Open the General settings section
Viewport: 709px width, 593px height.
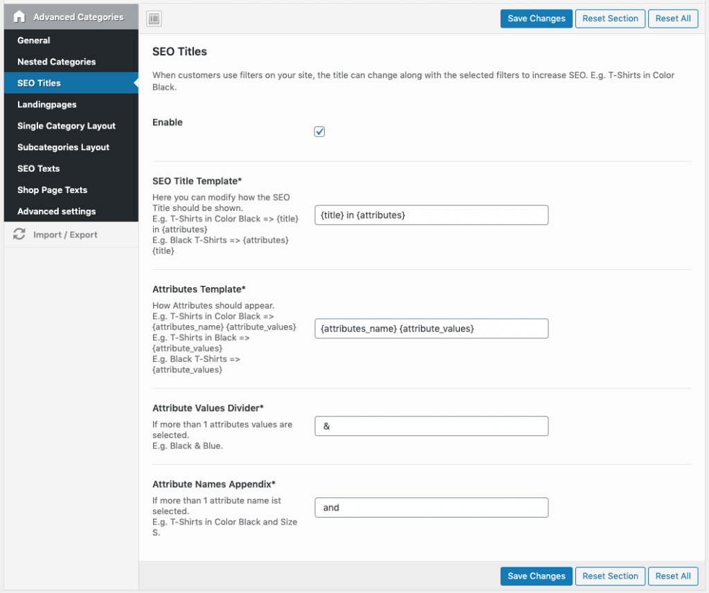[x=71, y=40]
